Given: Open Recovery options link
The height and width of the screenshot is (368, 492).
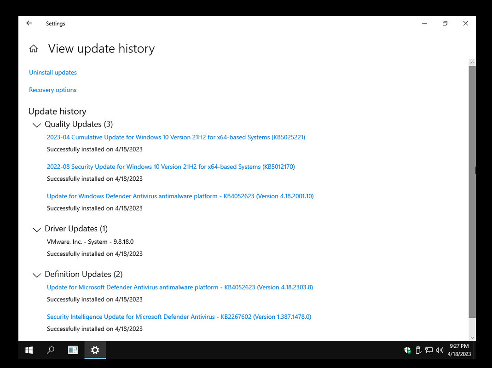Looking at the screenshot, I should point(53,90).
